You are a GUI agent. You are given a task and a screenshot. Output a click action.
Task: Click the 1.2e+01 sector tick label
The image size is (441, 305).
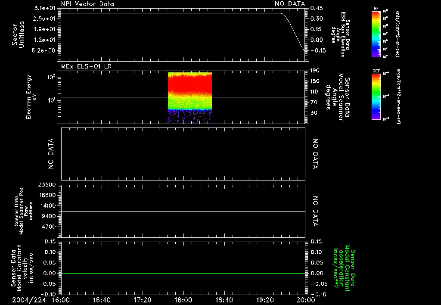pos(44,40)
